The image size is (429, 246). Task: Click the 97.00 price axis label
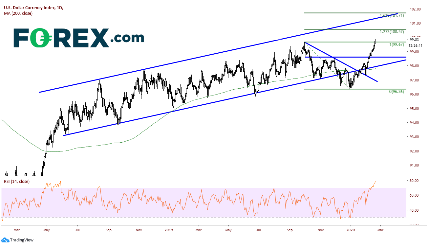coord(415,80)
